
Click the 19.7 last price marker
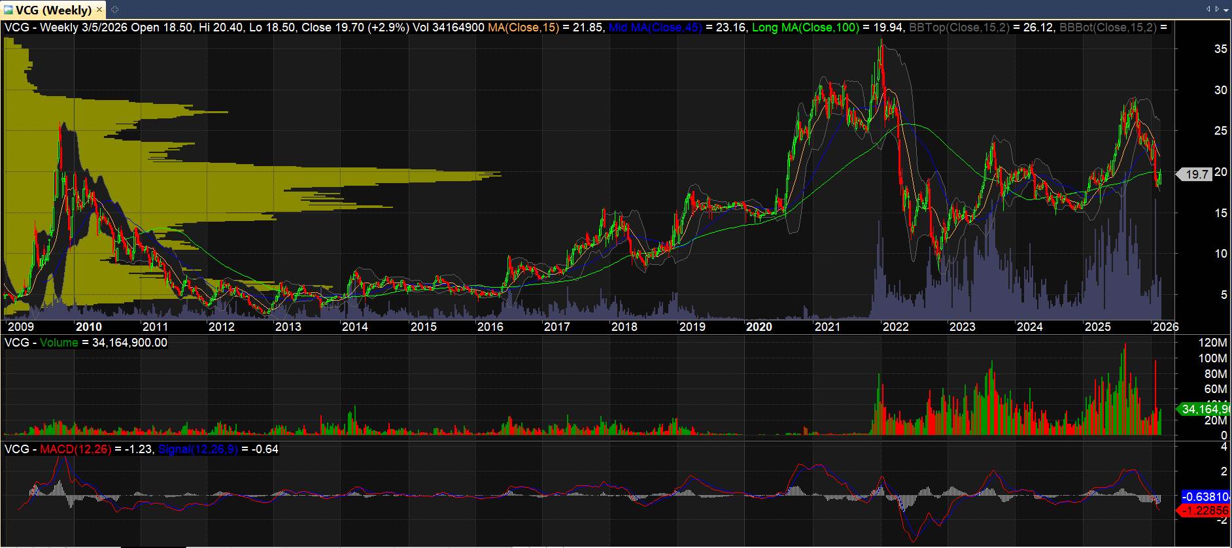coord(1196,175)
